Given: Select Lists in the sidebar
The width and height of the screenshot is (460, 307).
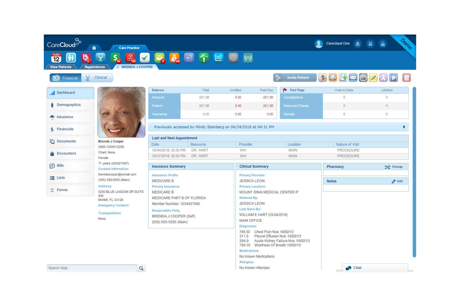Looking at the screenshot, I should [71, 178].
